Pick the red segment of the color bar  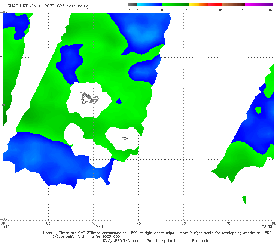(x=215, y=4)
